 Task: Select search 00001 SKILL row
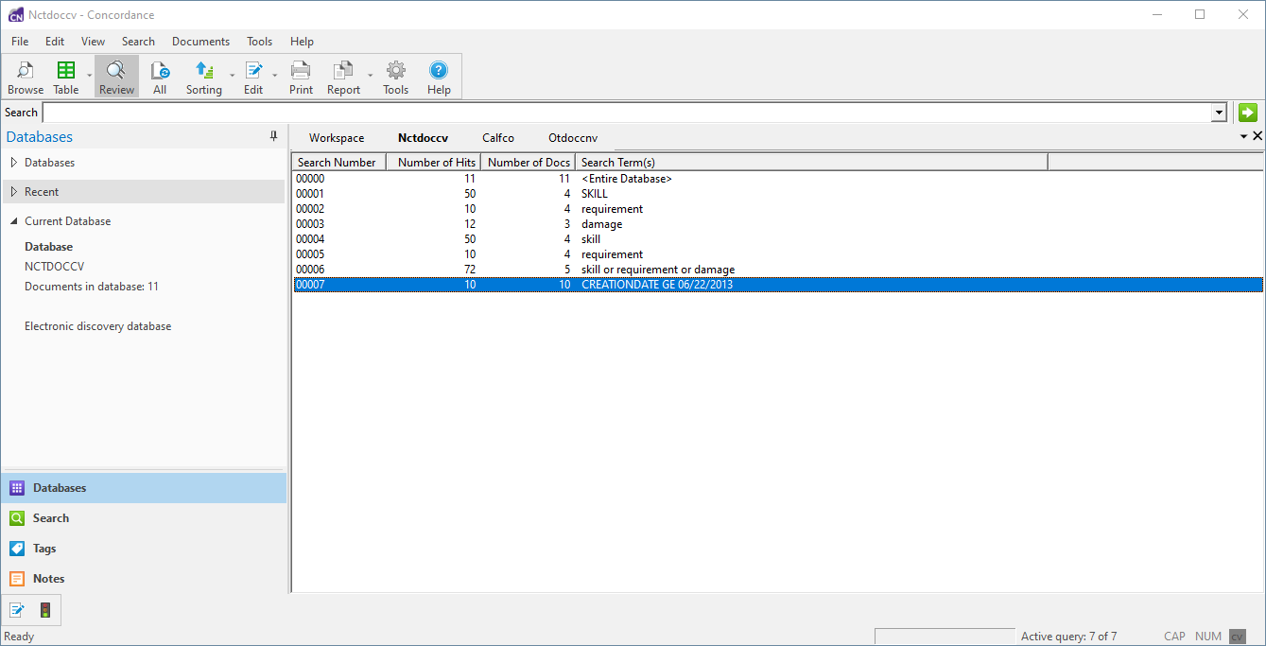[778, 194]
